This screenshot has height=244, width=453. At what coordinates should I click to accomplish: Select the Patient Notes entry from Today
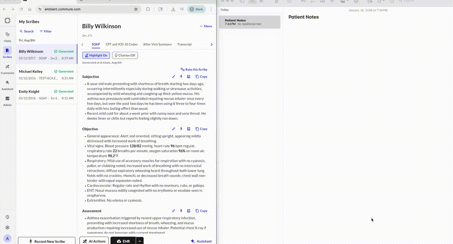(x=249, y=22)
